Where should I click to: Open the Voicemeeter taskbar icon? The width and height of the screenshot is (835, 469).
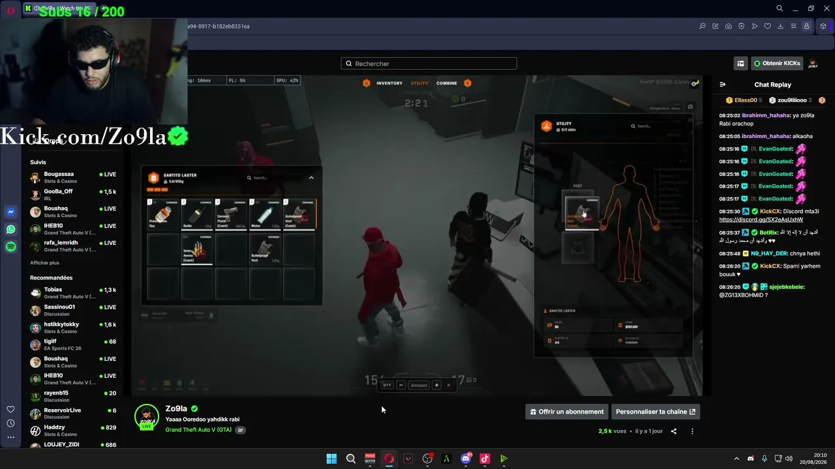[x=370, y=459]
